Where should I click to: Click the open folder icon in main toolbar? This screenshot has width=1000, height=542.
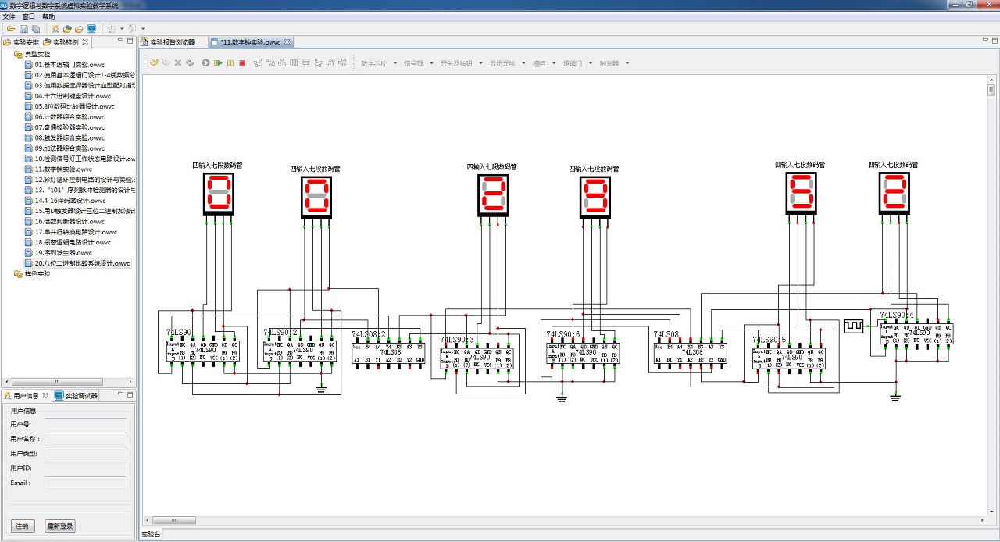point(11,29)
